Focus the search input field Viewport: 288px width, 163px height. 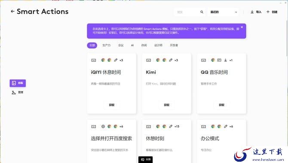(187, 12)
